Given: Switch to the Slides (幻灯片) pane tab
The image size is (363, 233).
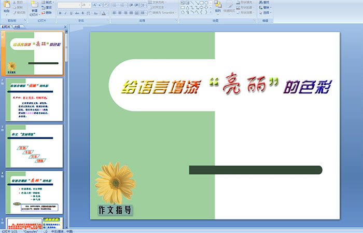Looking at the screenshot, I should click(6, 27).
